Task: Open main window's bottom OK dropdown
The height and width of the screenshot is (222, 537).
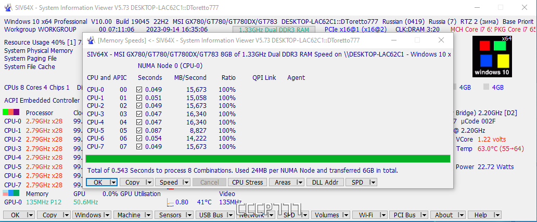Action: point(31,215)
